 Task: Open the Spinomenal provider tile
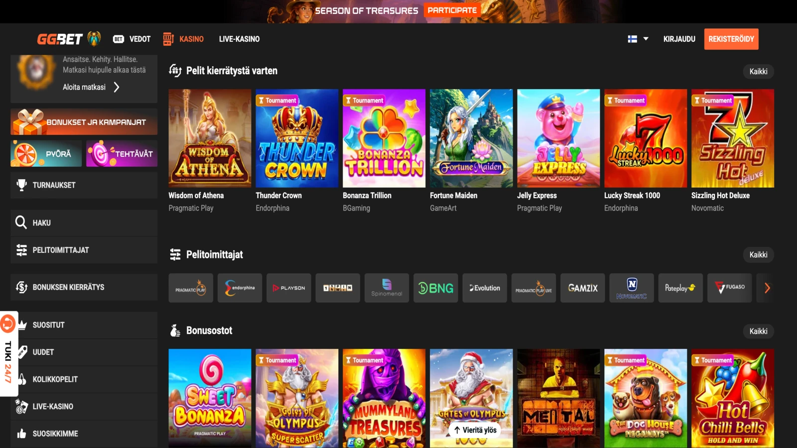pyautogui.click(x=387, y=288)
